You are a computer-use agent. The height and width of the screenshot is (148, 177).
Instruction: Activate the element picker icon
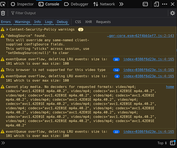point(3,4)
